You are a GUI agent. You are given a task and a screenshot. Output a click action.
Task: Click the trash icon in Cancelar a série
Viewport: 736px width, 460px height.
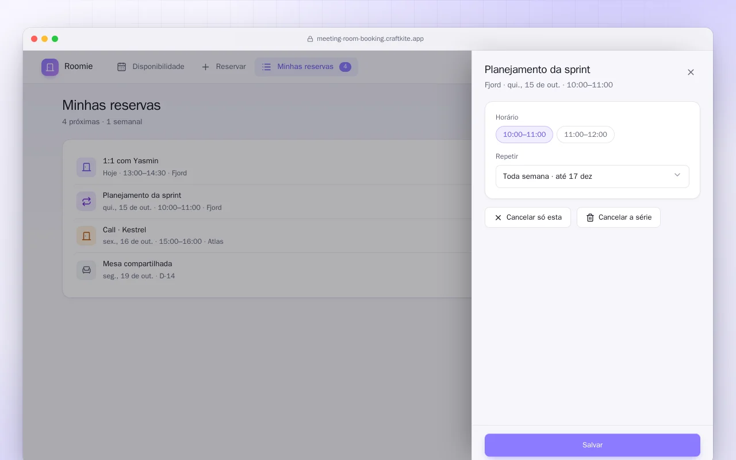click(x=590, y=217)
